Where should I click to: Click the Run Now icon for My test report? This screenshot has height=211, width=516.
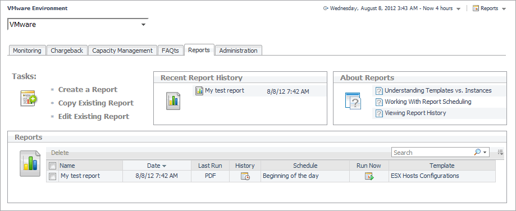click(x=369, y=176)
